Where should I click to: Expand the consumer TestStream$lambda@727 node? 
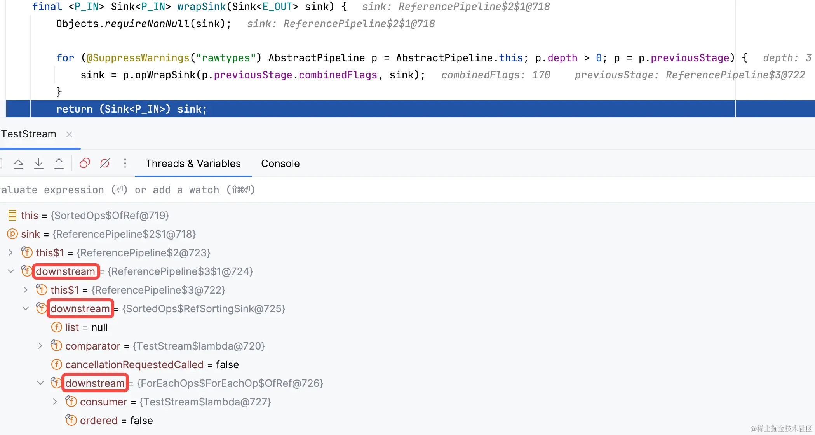pyautogui.click(x=55, y=402)
